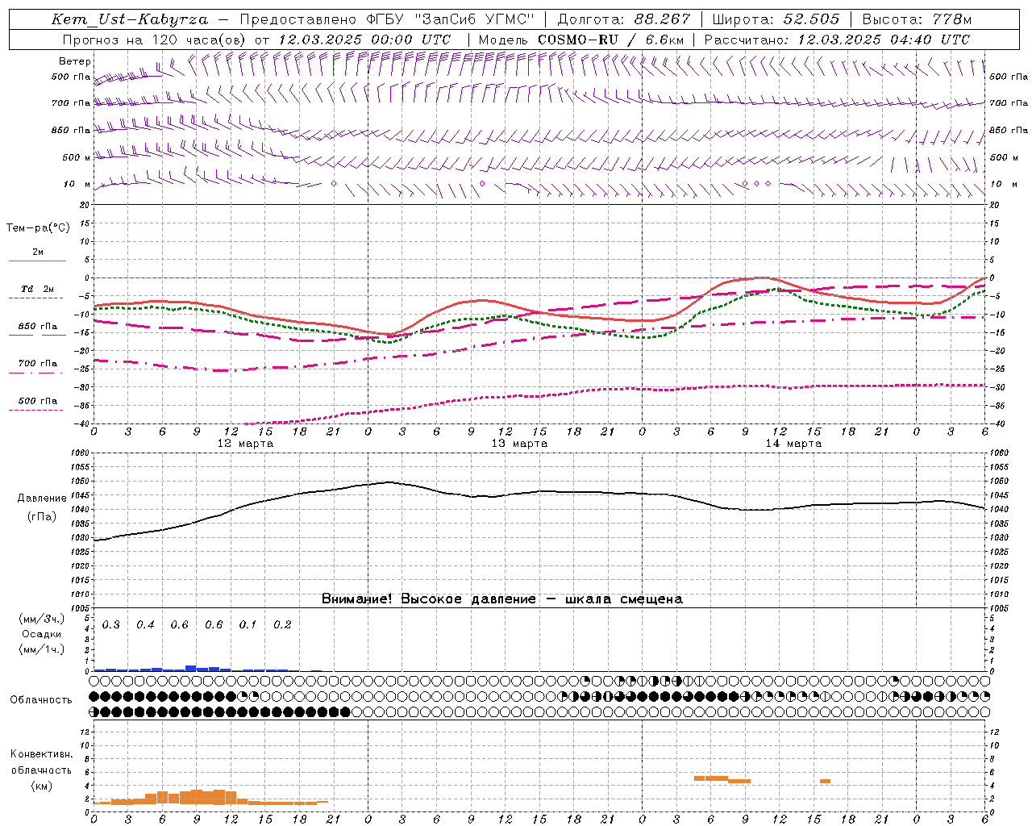Click the elevation text Высота: 778м
Screen dimensions: 1032x826
tap(917, 19)
